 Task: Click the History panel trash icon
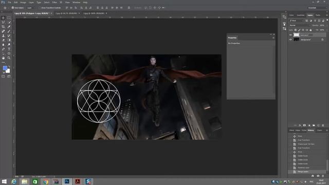pyautogui.click(x=323, y=176)
